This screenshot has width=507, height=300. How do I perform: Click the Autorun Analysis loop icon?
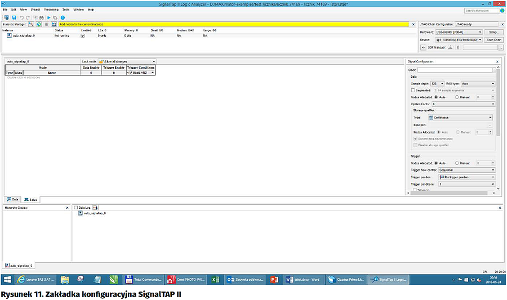point(56,17)
